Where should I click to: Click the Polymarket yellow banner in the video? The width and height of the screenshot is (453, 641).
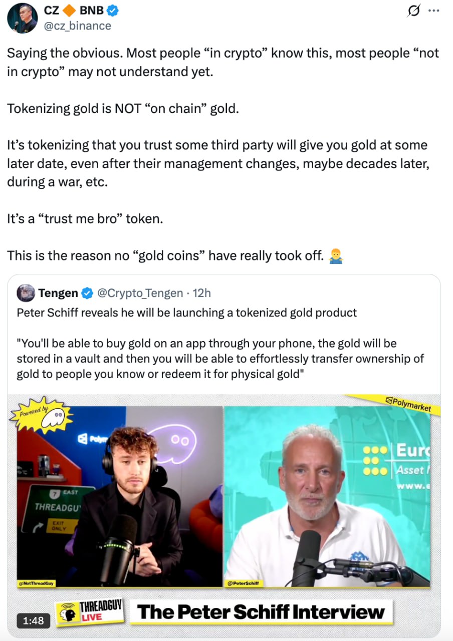[394, 403]
